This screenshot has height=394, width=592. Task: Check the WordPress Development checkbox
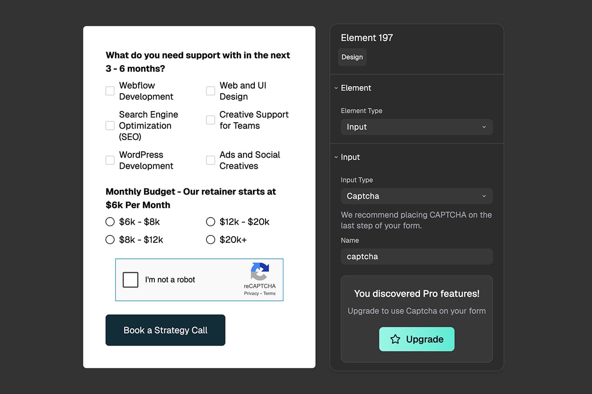click(110, 160)
